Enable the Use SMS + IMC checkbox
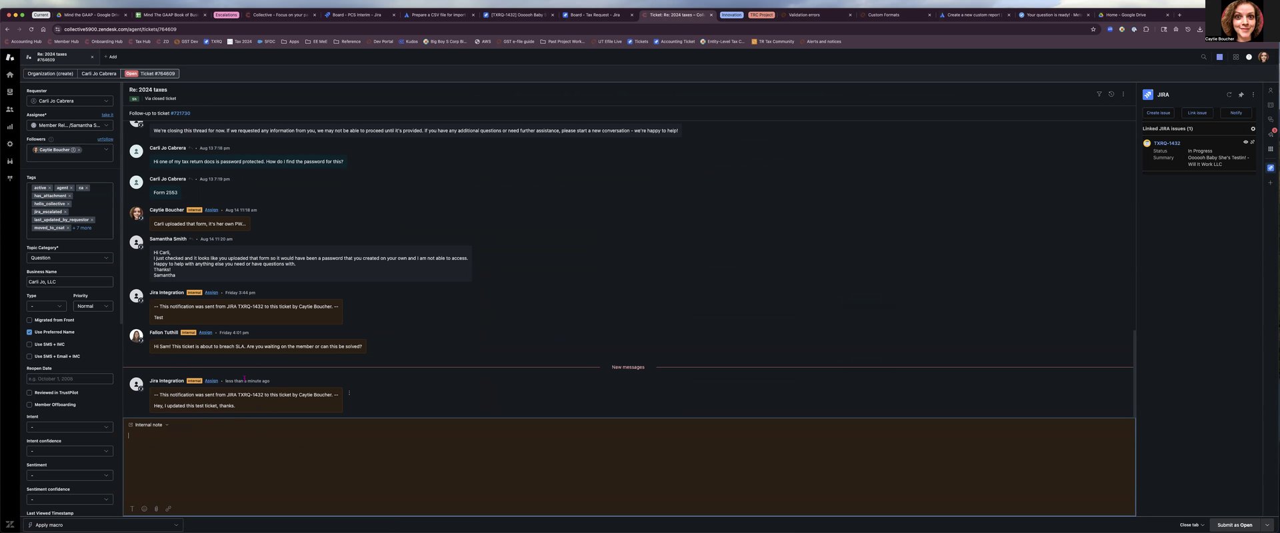Viewport: 1280px width, 533px height. 29,344
